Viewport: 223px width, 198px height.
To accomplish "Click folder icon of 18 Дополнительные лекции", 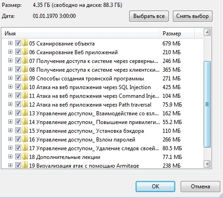I will [25, 157].
